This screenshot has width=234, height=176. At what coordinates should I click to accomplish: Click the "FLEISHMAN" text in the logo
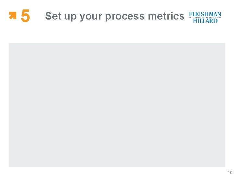click(205, 15)
